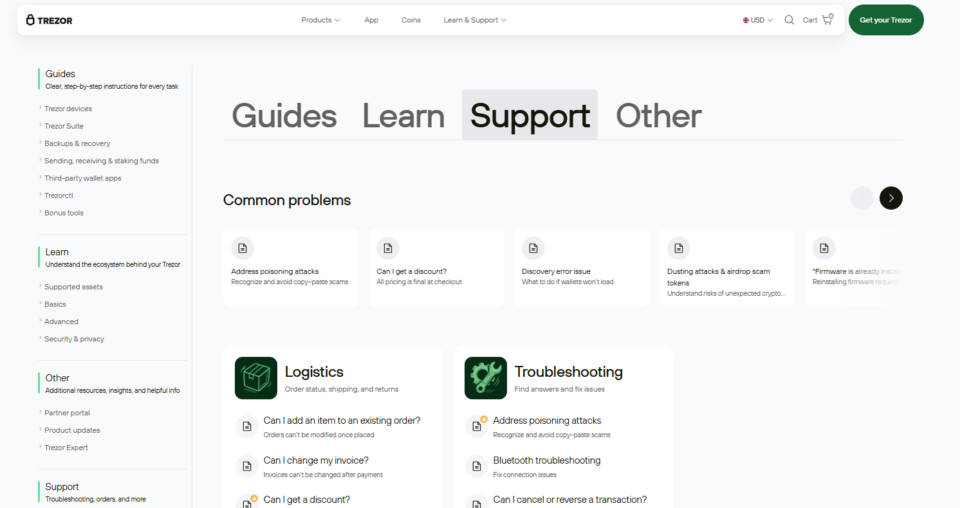Screen dimensions: 960x508
Task: Click next arrow in Common problems carousel
Action: click(x=891, y=198)
